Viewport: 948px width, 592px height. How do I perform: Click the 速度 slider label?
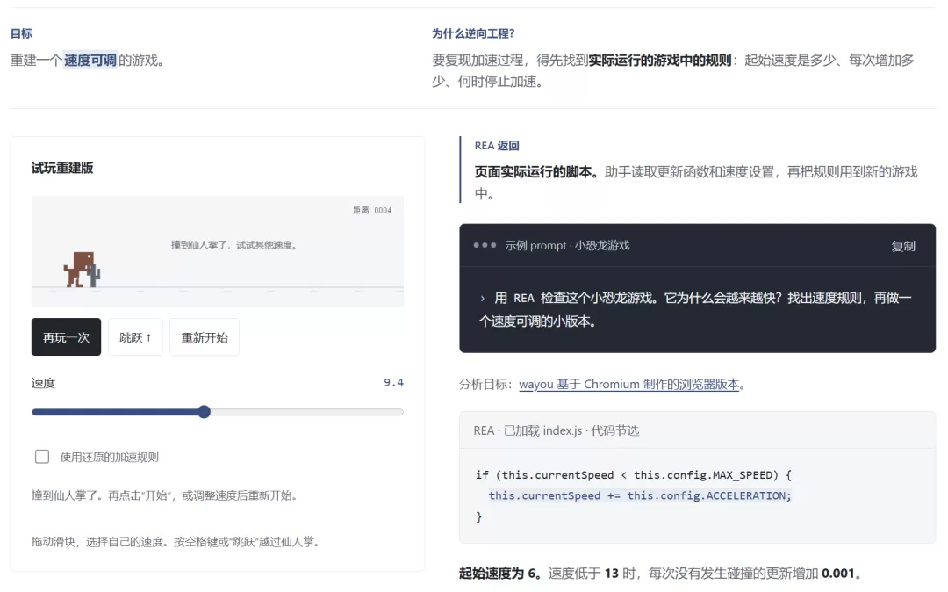pyautogui.click(x=44, y=383)
